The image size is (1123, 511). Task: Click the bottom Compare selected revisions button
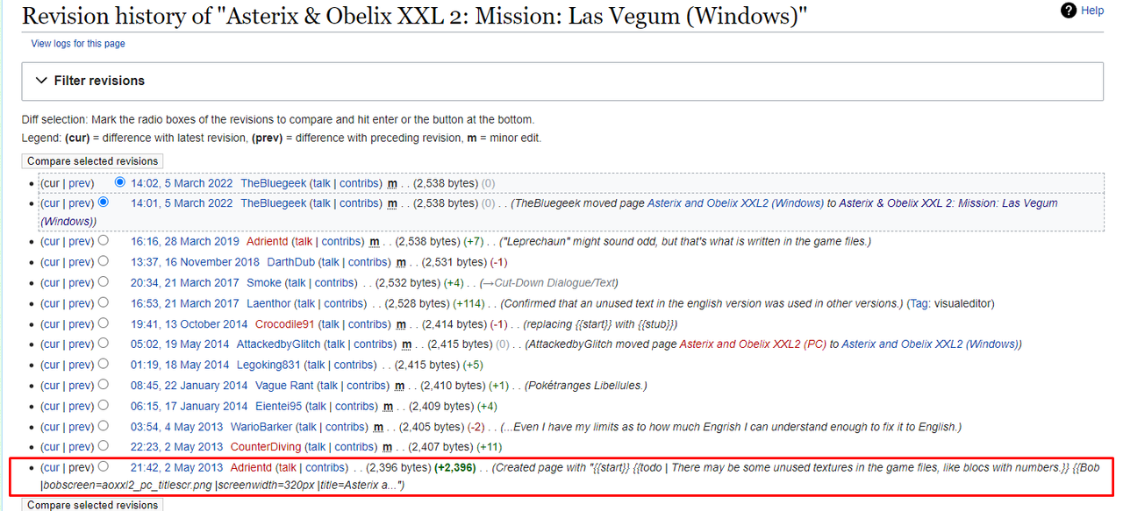click(x=92, y=505)
